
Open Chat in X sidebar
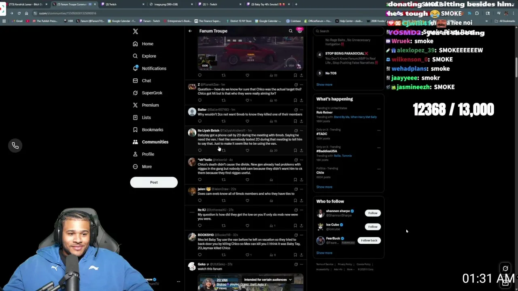pyautogui.click(x=142, y=80)
